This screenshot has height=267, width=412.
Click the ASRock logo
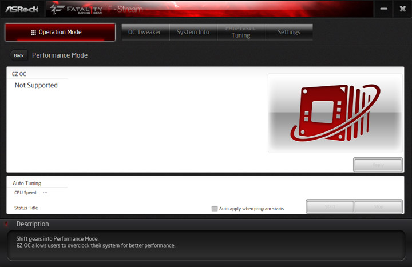[22, 9]
